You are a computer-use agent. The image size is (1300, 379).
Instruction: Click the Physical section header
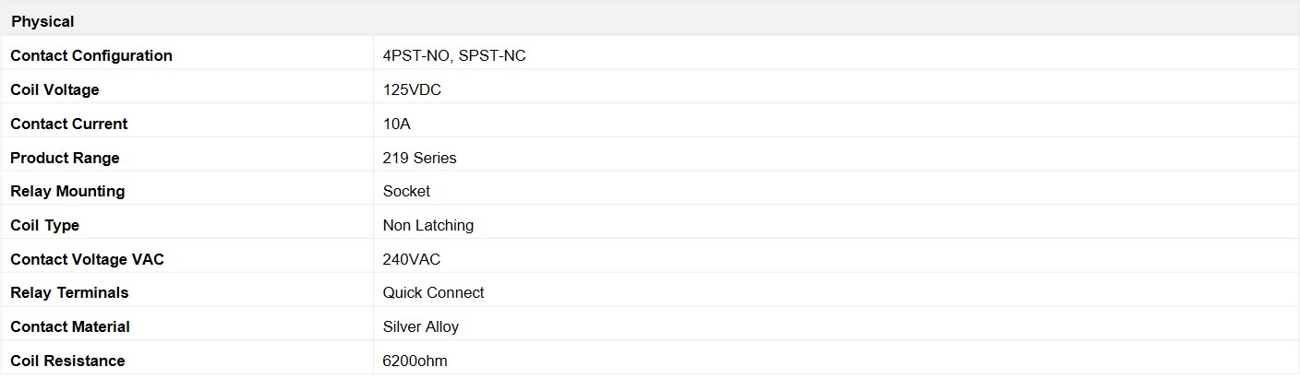(x=42, y=21)
